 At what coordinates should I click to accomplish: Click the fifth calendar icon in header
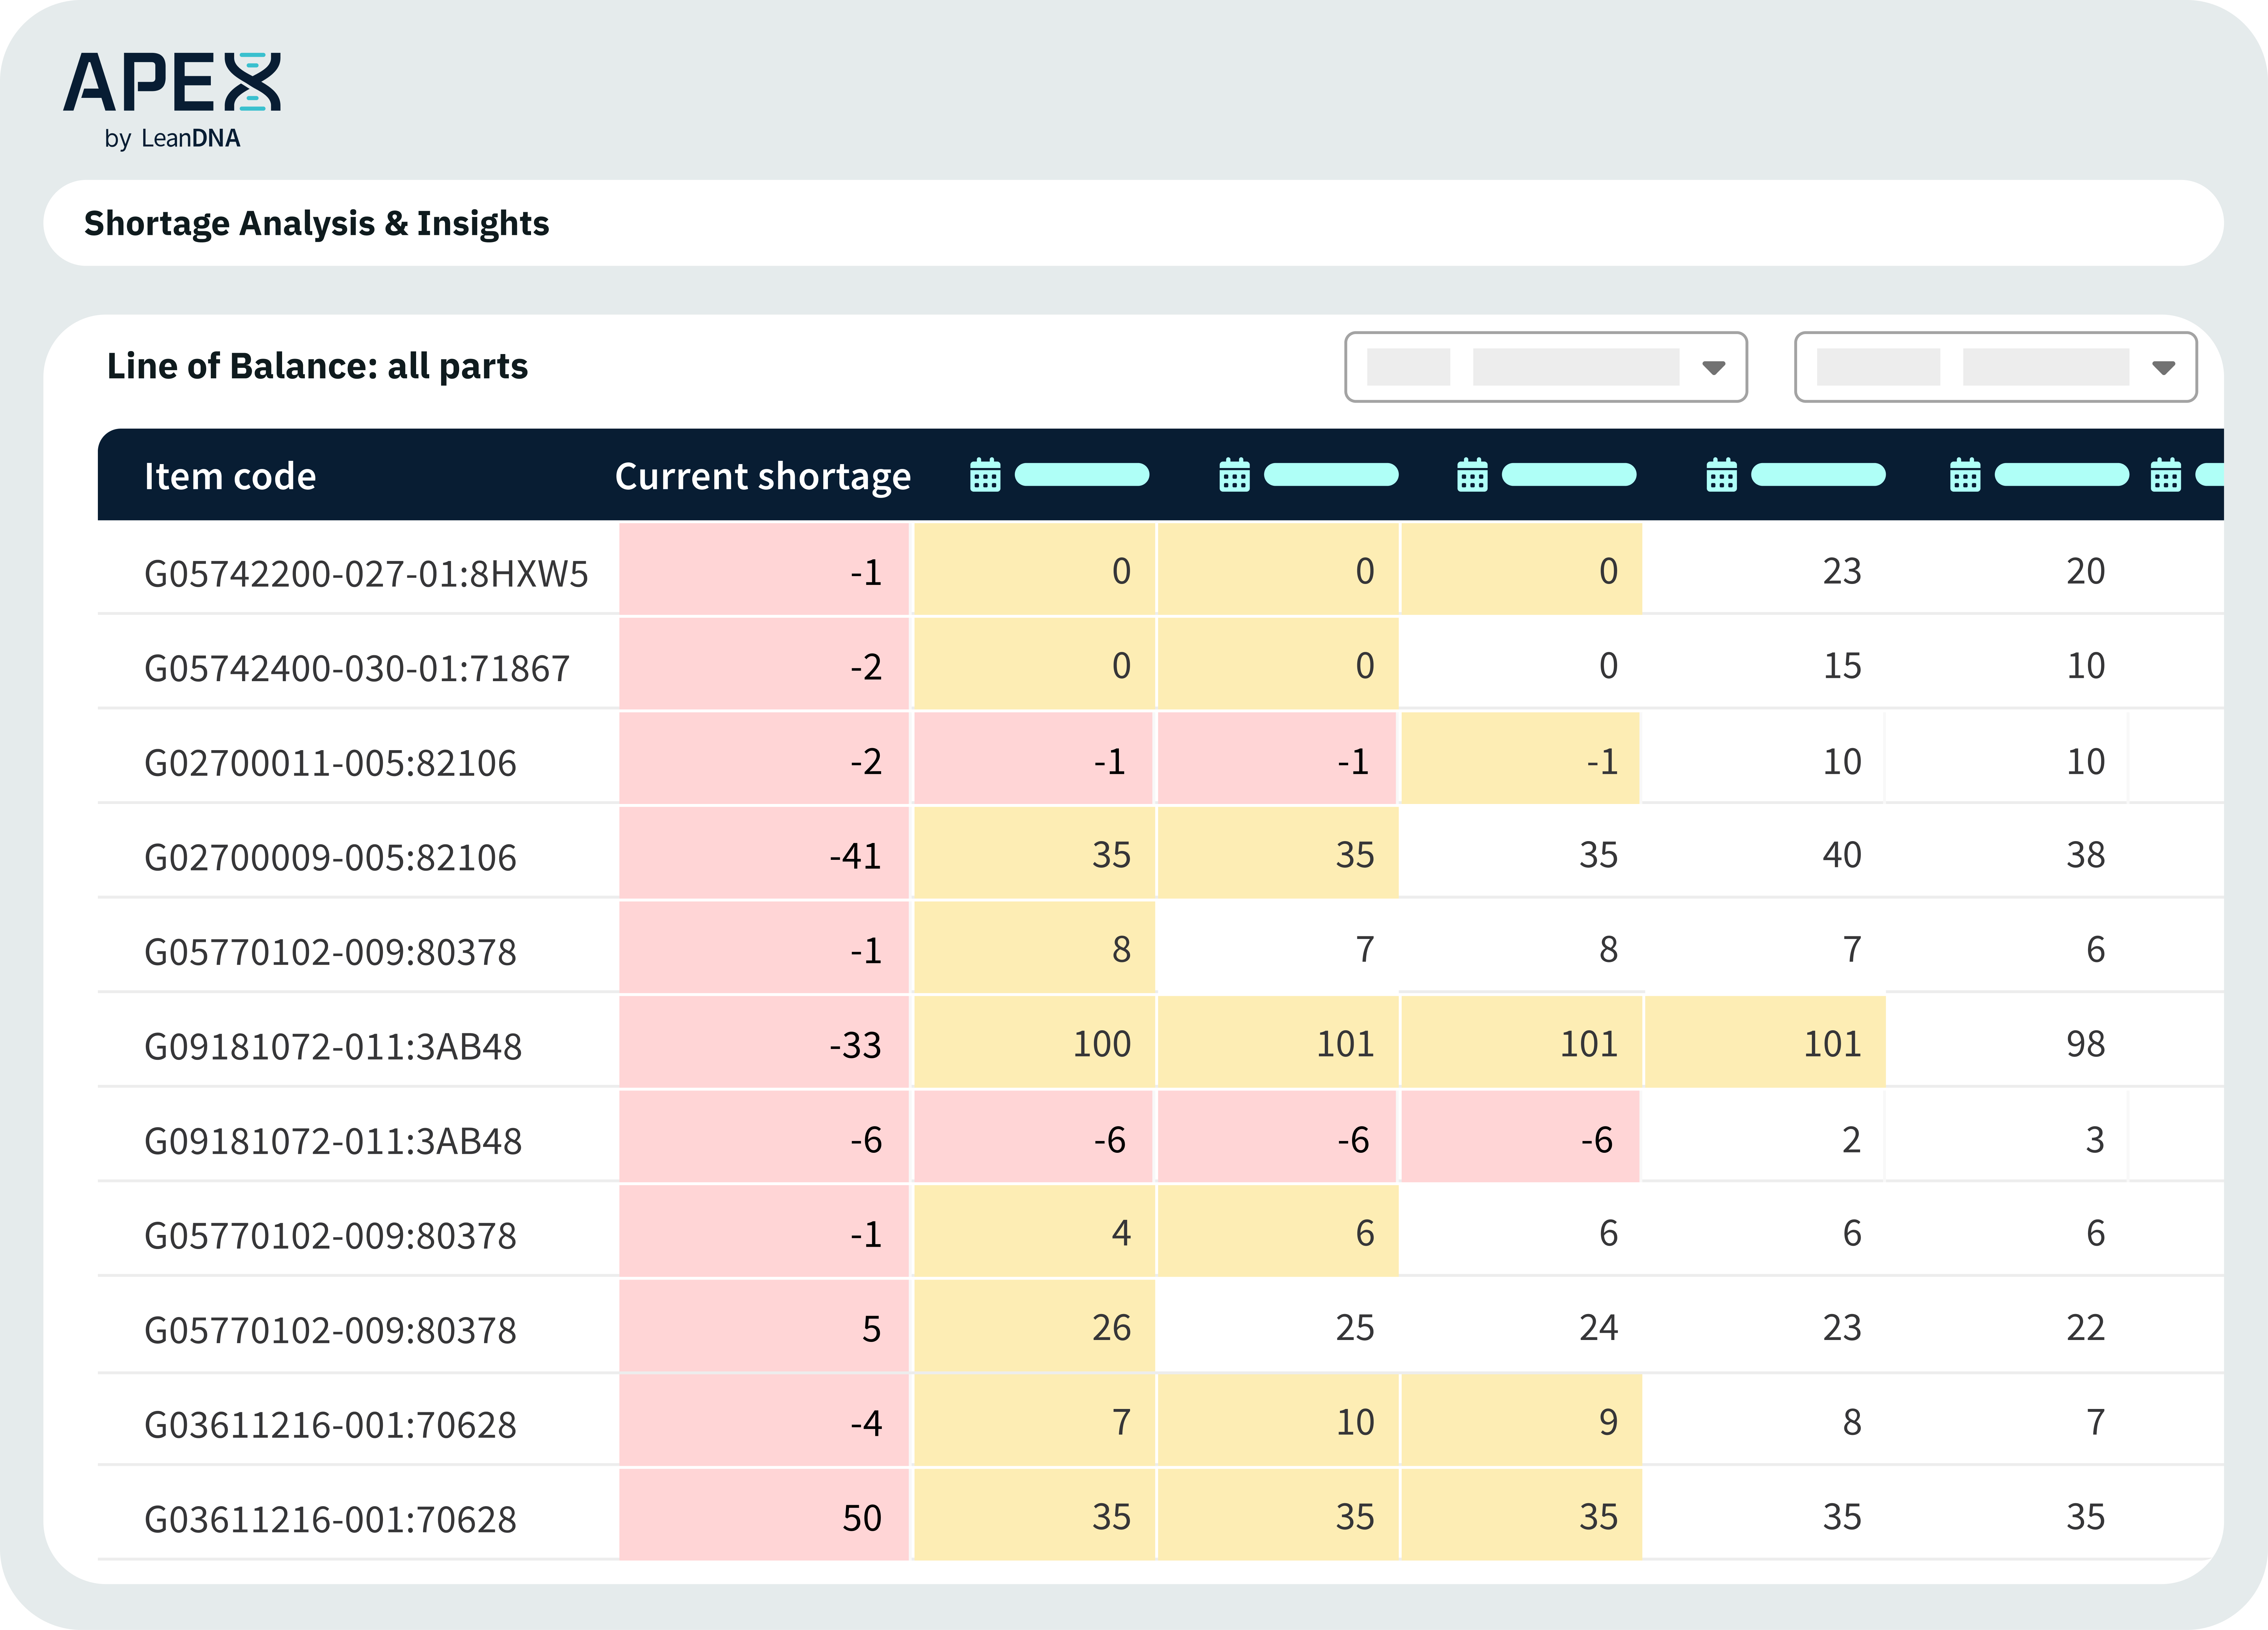(x=1965, y=475)
